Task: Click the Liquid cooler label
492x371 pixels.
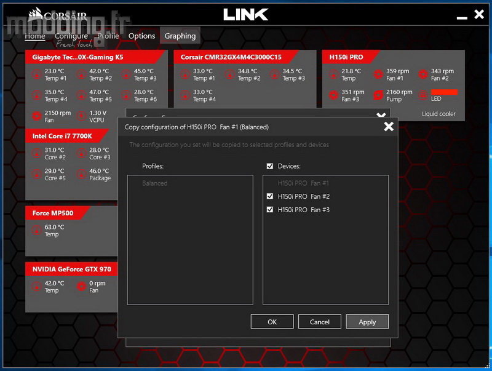Action: click(x=438, y=114)
